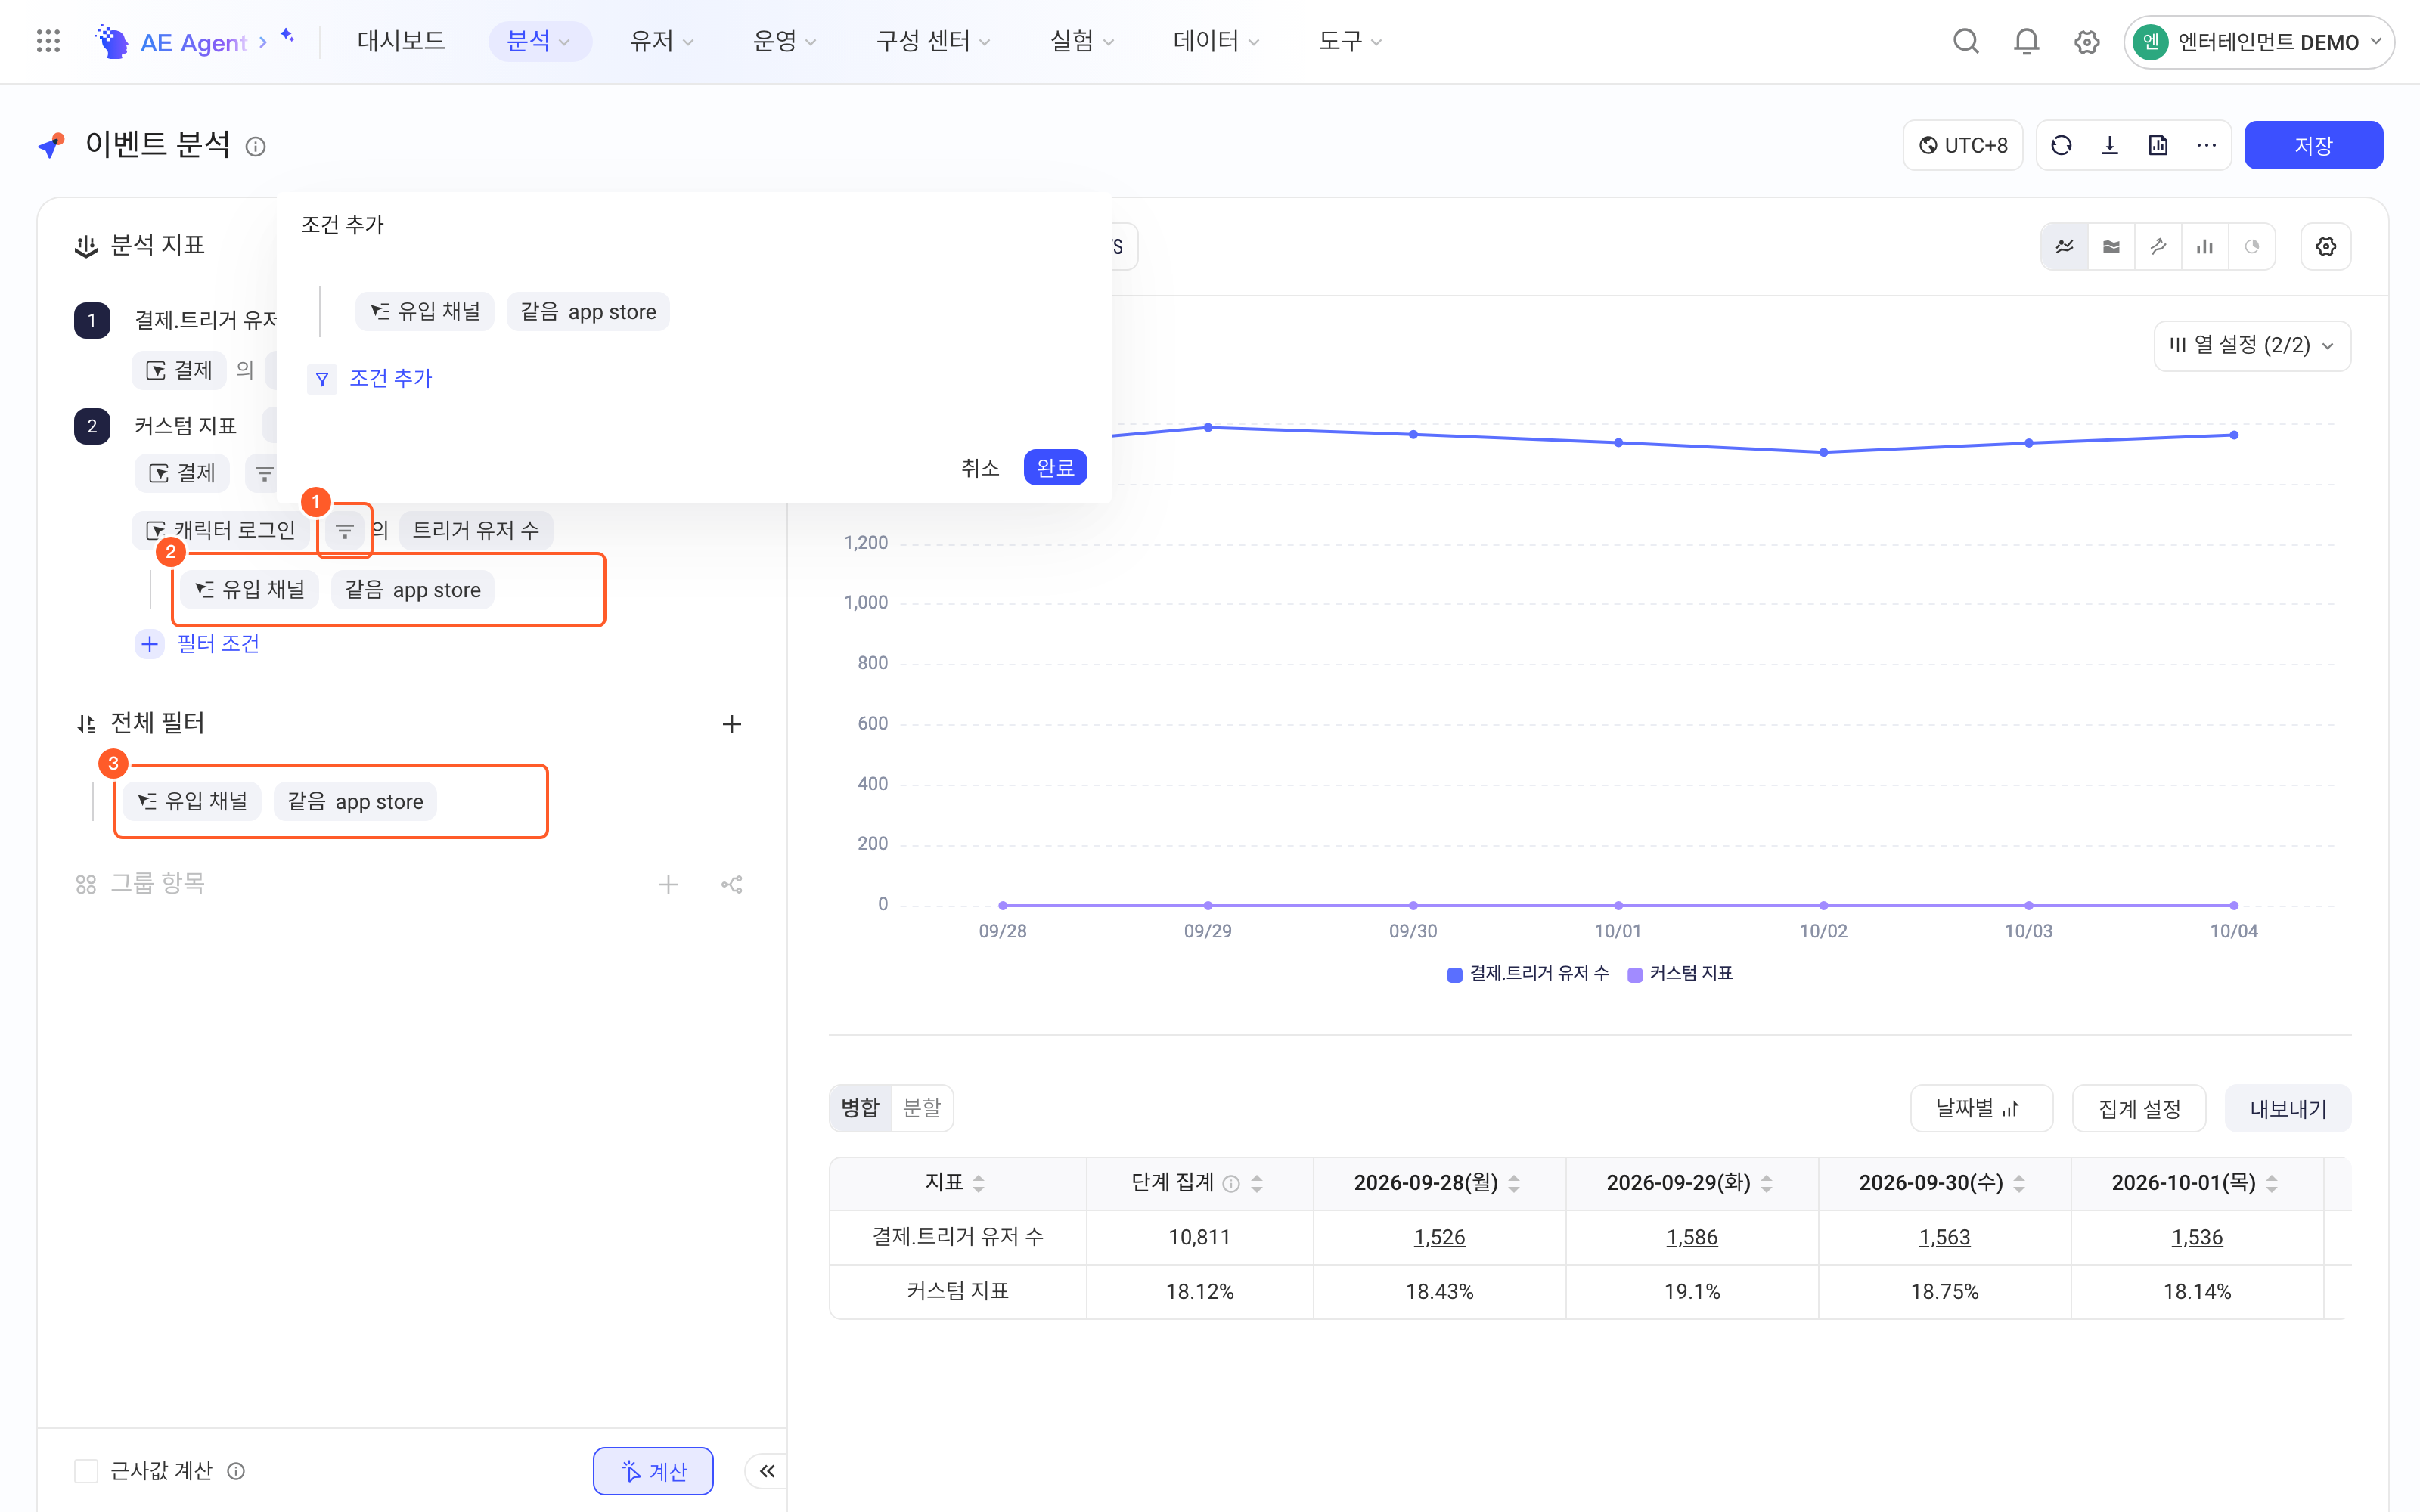Click the share nodes icon in 그룹 항목
The width and height of the screenshot is (2420, 1512).
click(732, 884)
